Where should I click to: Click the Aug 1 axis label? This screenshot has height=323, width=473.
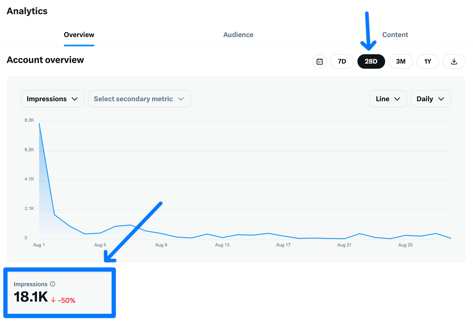click(x=39, y=245)
